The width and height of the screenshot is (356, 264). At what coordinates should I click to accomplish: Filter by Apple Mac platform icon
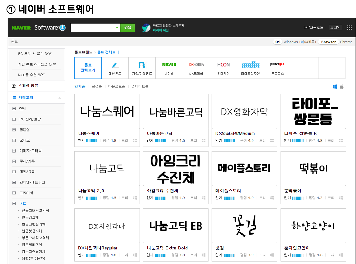coord(341,87)
